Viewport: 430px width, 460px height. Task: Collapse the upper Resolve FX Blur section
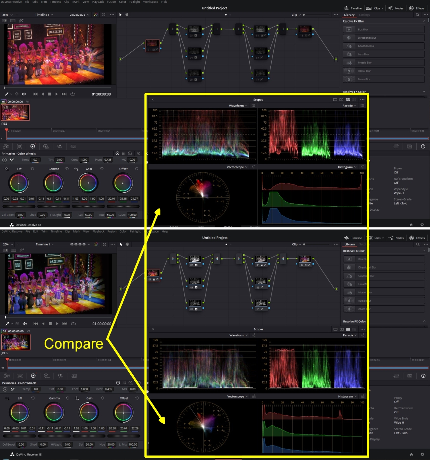[x=424, y=21]
